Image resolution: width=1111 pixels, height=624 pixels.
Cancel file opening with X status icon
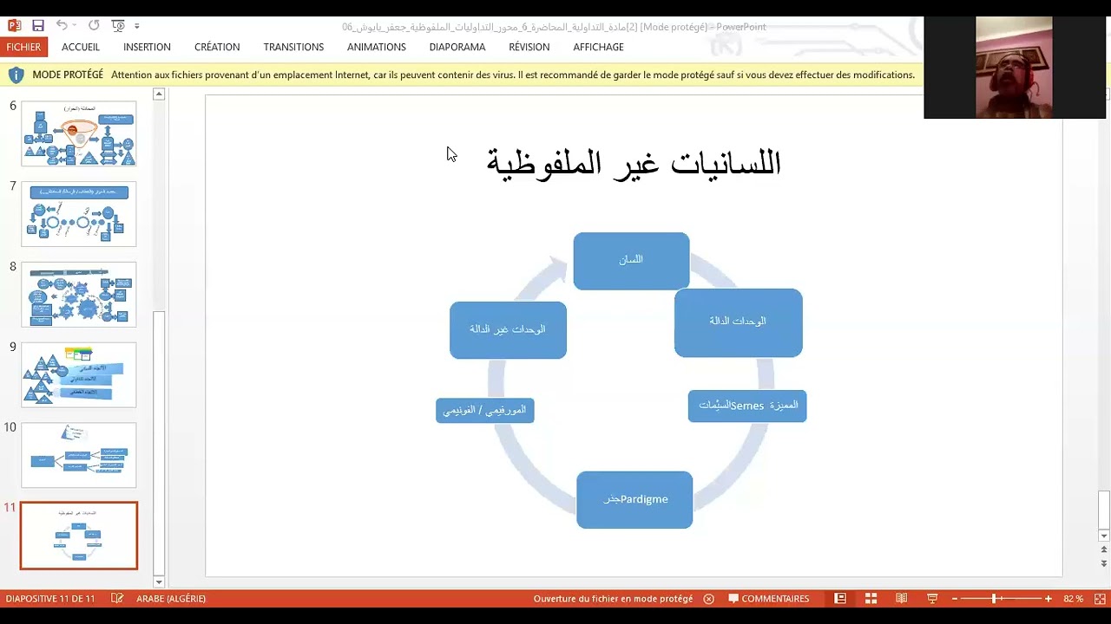[x=708, y=598]
